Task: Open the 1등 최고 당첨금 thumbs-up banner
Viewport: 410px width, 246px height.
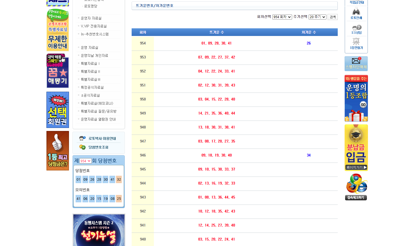Action: (x=58, y=151)
